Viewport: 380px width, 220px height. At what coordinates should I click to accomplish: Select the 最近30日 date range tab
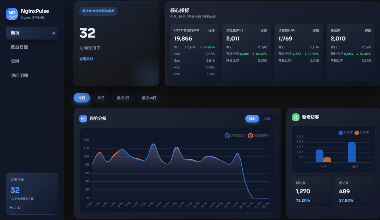(x=149, y=98)
